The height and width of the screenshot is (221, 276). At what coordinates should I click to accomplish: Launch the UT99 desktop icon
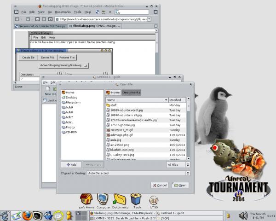point(154,202)
